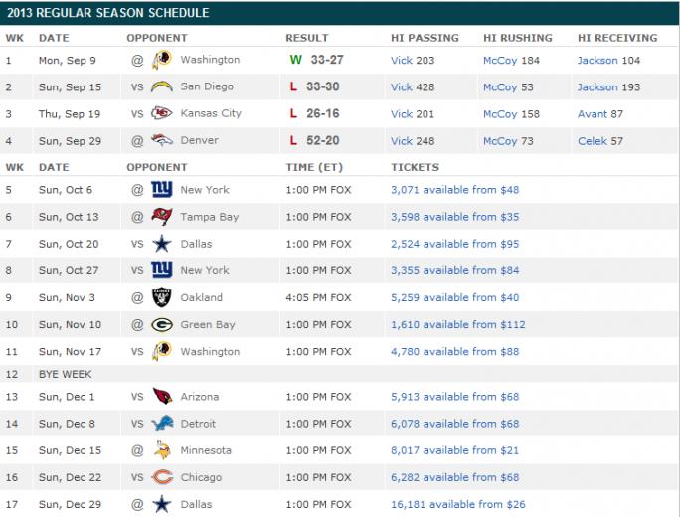Open tickets link 8,017 available from $21
Viewport: 680px width, 517px height.
[455, 450]
